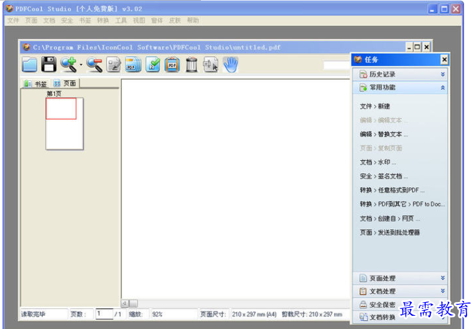
Task: Click the 文档处理 clipboard icon
Action: [x=363, y=291]
